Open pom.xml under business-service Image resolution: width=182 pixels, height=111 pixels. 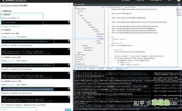pyautogui.click(x=80, y=11)
